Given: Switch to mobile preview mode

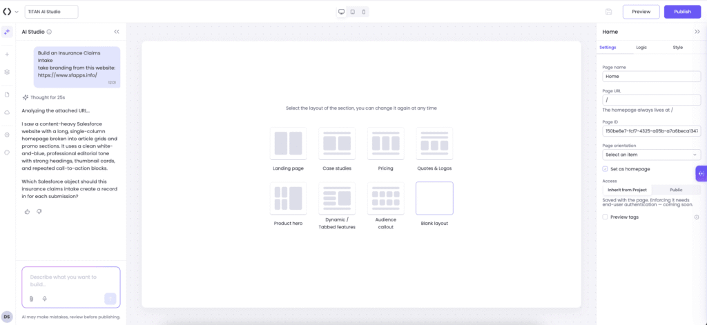Looking at the screenshot, I should [364, 12].
